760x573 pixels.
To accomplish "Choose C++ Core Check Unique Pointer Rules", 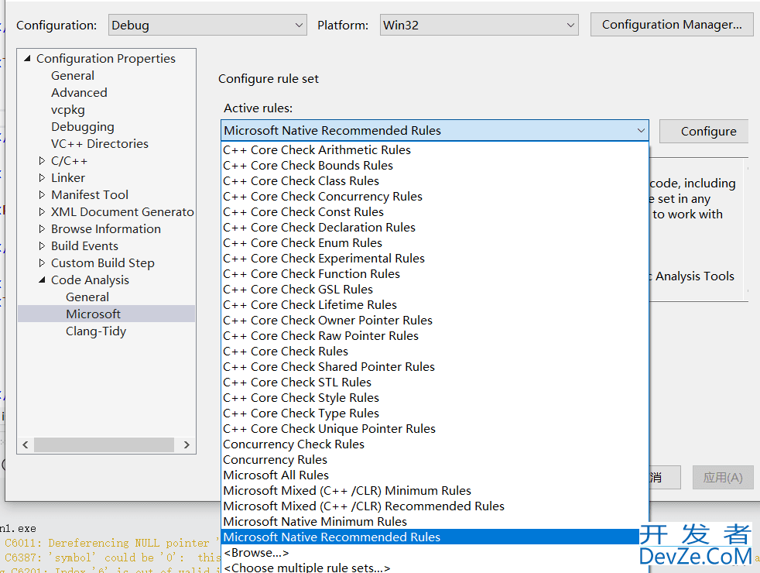I will (x=434, y=429).
